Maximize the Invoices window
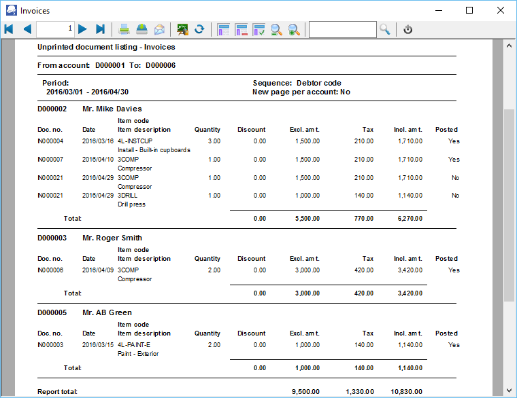This screenshot has height=398, width=517. click(x=469, y=10)
